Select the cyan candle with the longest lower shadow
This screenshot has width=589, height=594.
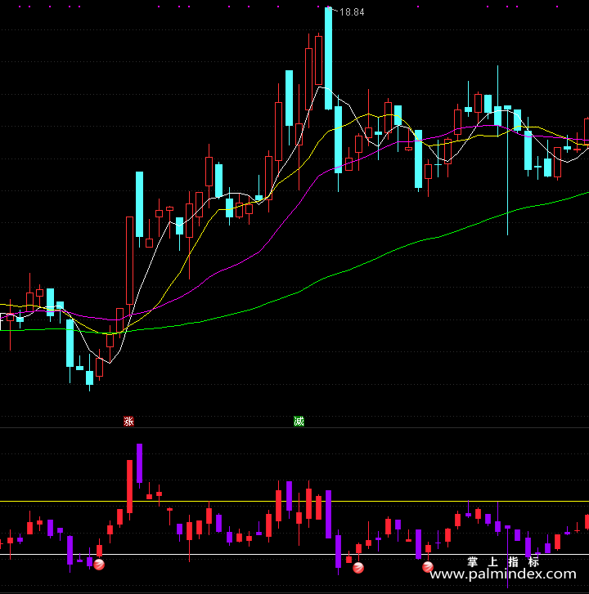pyautogui.click(x=507, y=171)
